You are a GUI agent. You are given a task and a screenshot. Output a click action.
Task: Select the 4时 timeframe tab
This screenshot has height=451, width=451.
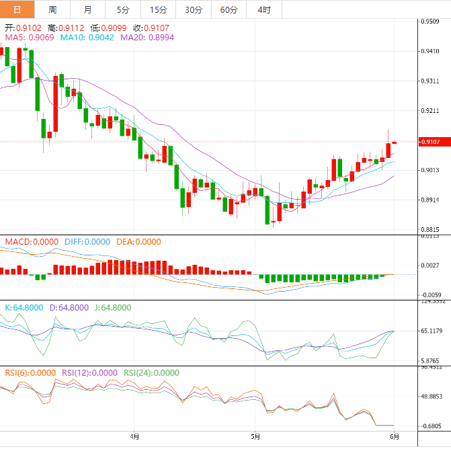(263, 9)
